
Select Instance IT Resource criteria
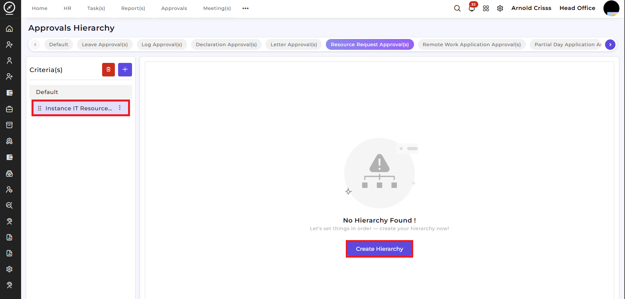[81, 108]
